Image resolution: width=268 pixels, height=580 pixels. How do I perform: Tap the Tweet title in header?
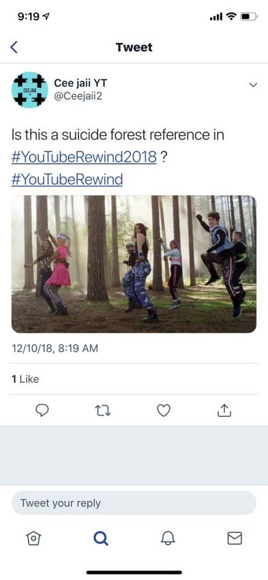coord(134,47)
